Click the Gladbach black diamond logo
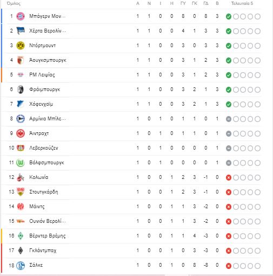273x276 pixels. tap(21, 251)
